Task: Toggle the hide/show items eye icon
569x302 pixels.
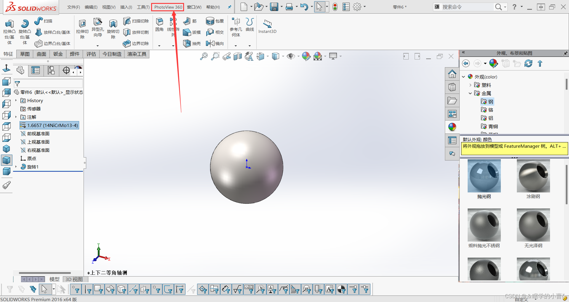Action: (x=291, y=56)
